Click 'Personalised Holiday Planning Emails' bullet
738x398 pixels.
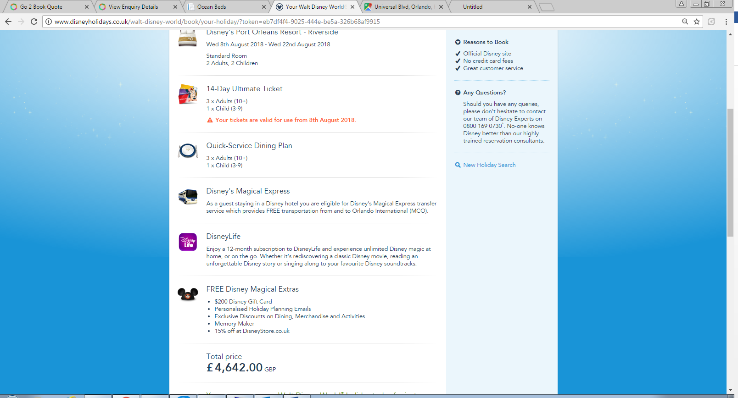click(263, 309)
